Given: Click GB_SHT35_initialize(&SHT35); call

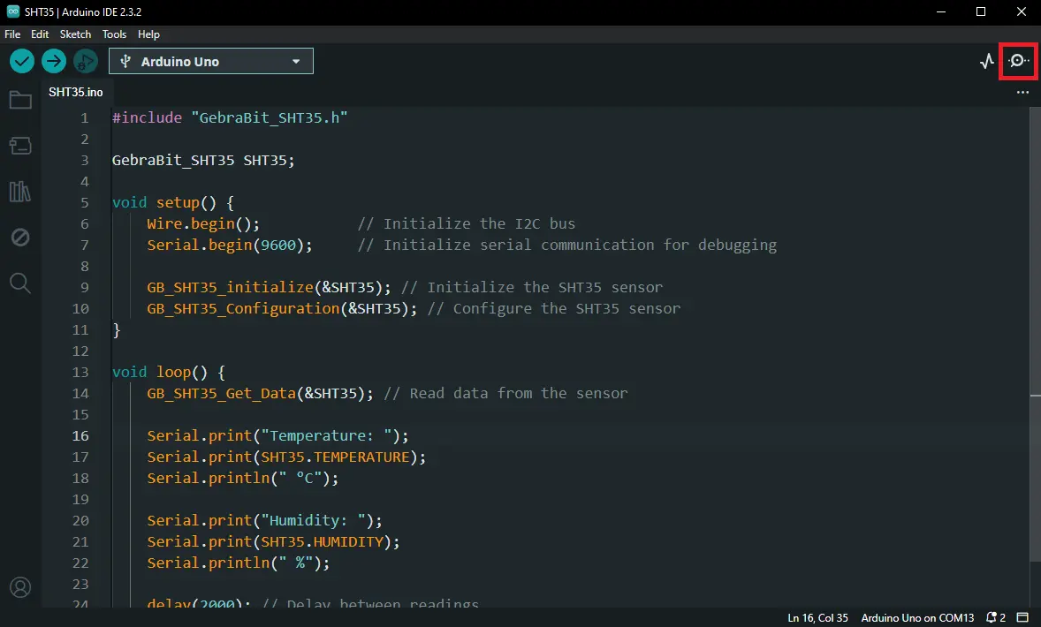Looking at the screenshot, I should 269,287.
